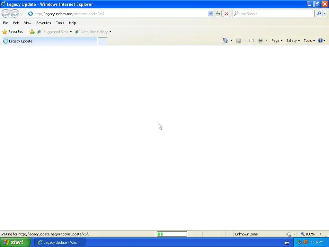Image resolution: width=329 pixels, height=247 pixels.
Task: Click the address bar URL field
Action: point(121,14)
